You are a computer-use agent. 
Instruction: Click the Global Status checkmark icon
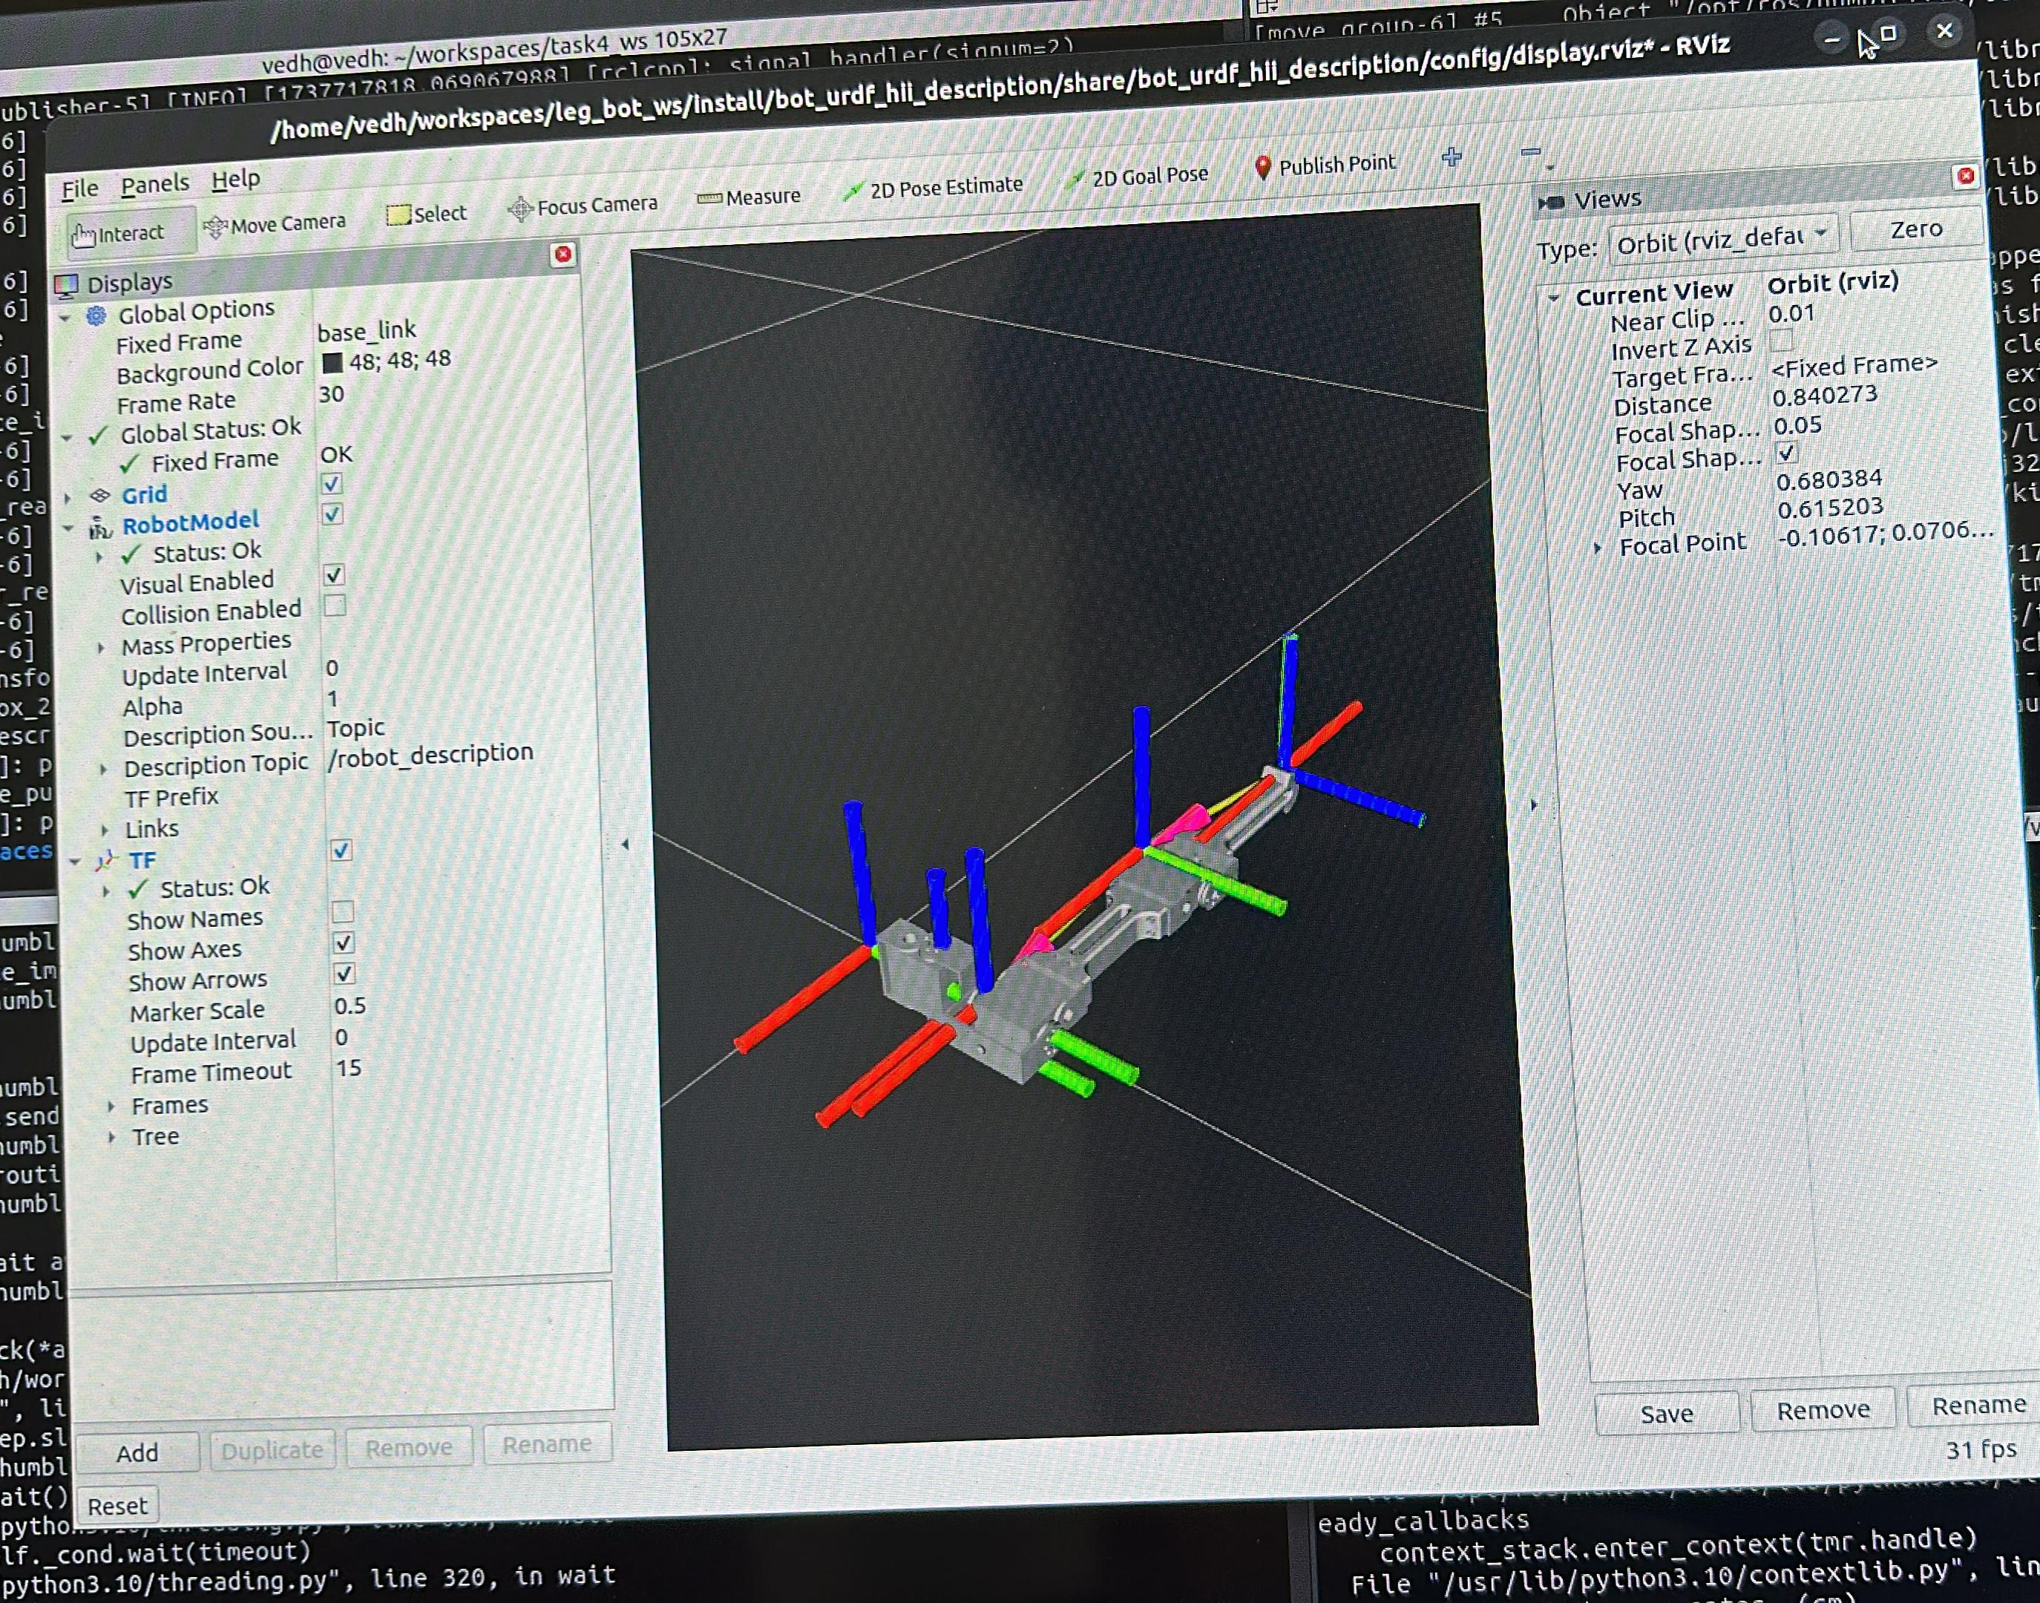98,436
